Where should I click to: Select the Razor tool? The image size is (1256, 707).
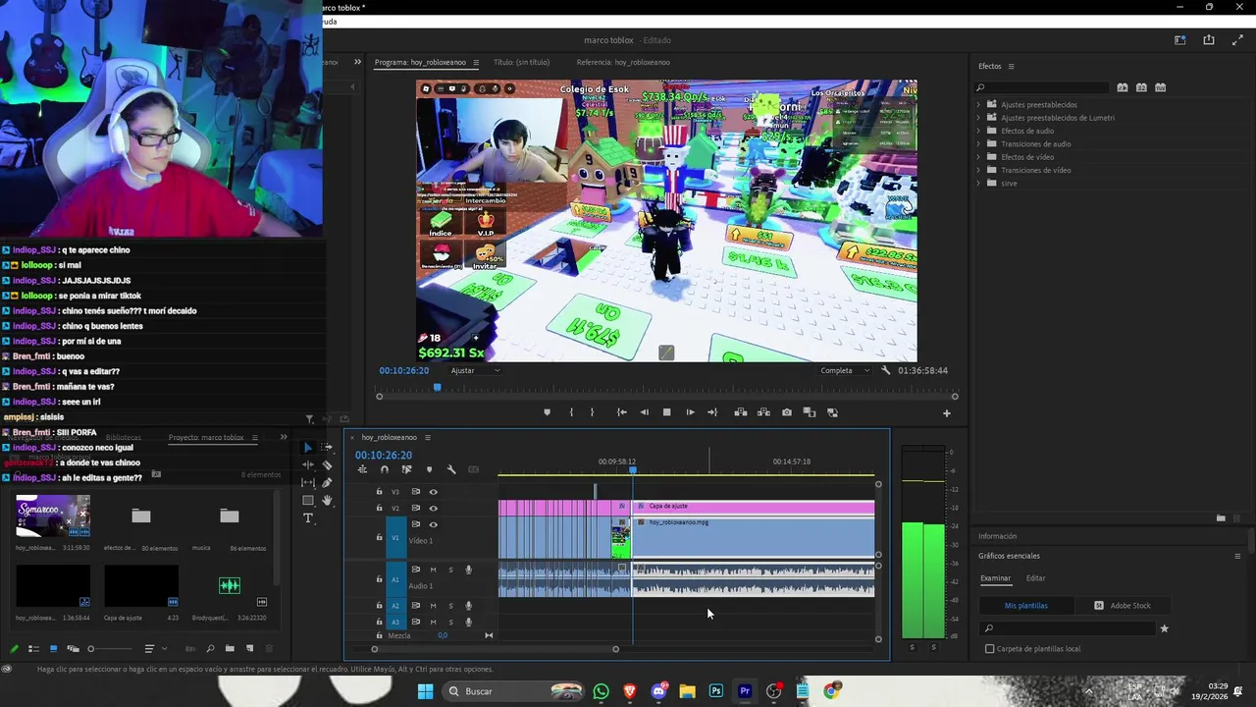pyautogui.click(x=327, y=464)
